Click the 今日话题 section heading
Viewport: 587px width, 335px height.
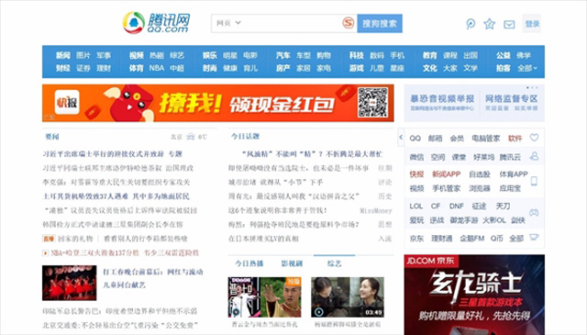pyautogui.click(x=245, y=137)
